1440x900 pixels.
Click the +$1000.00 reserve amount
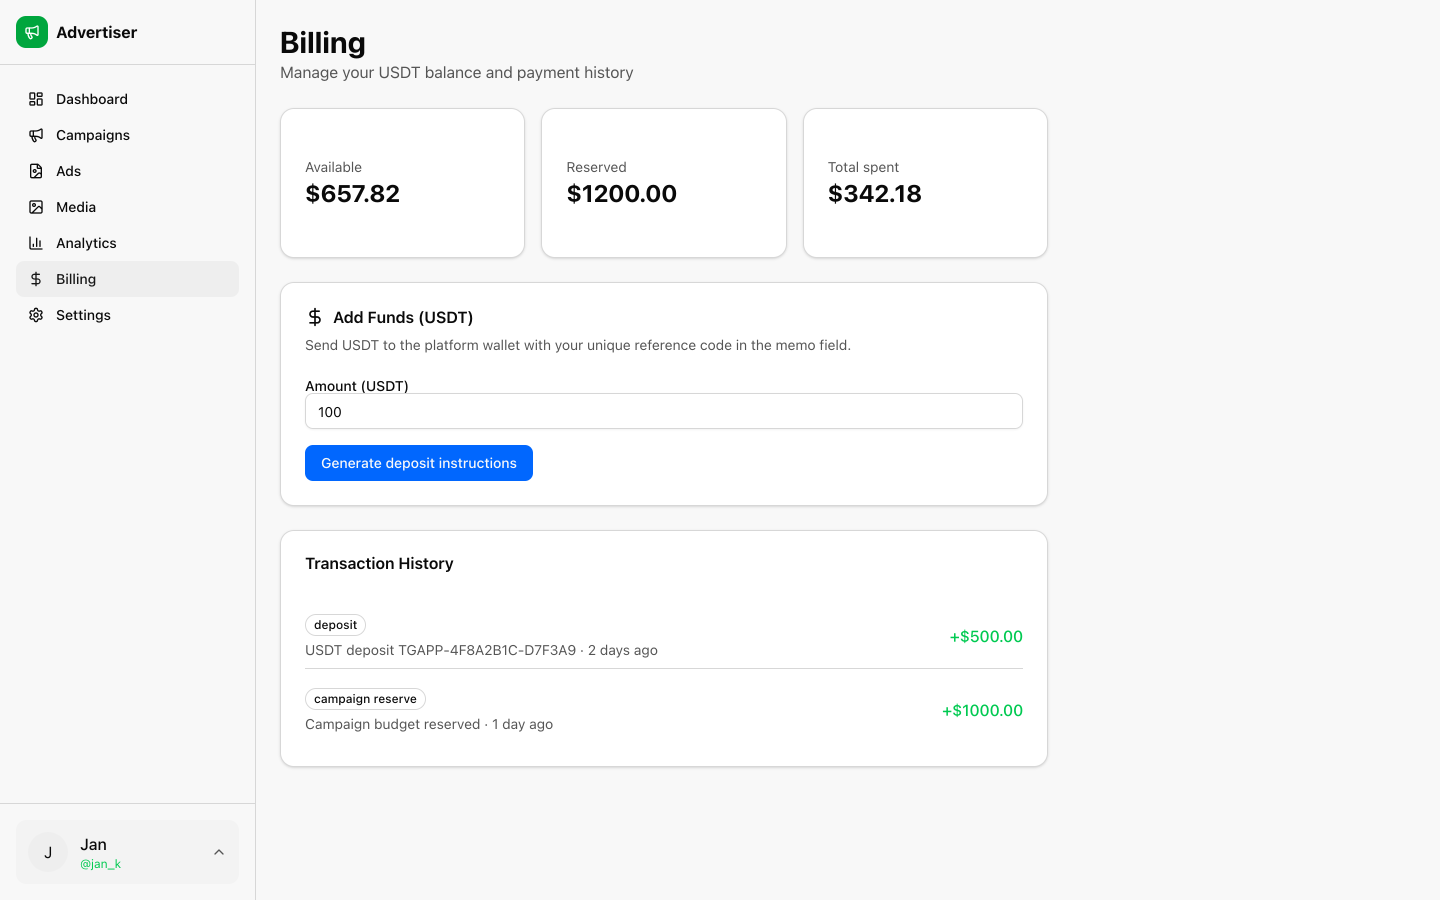tap(982, 710)
